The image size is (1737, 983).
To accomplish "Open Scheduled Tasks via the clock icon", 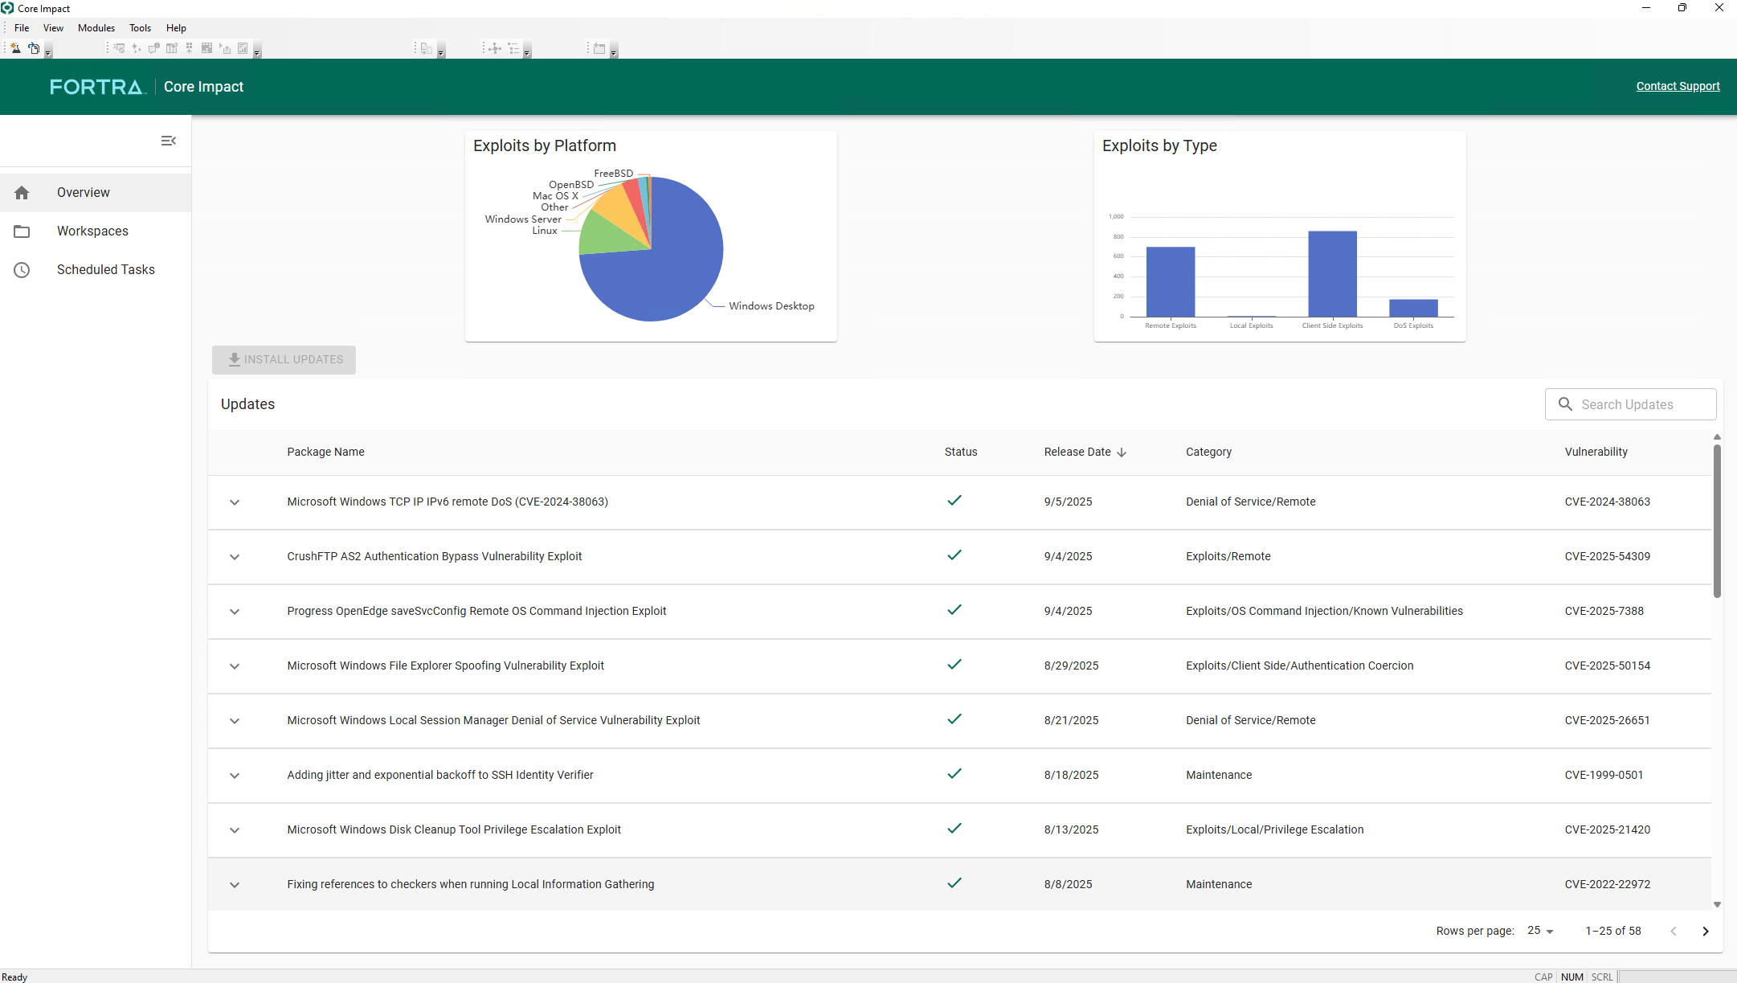I will pos(22,270).
